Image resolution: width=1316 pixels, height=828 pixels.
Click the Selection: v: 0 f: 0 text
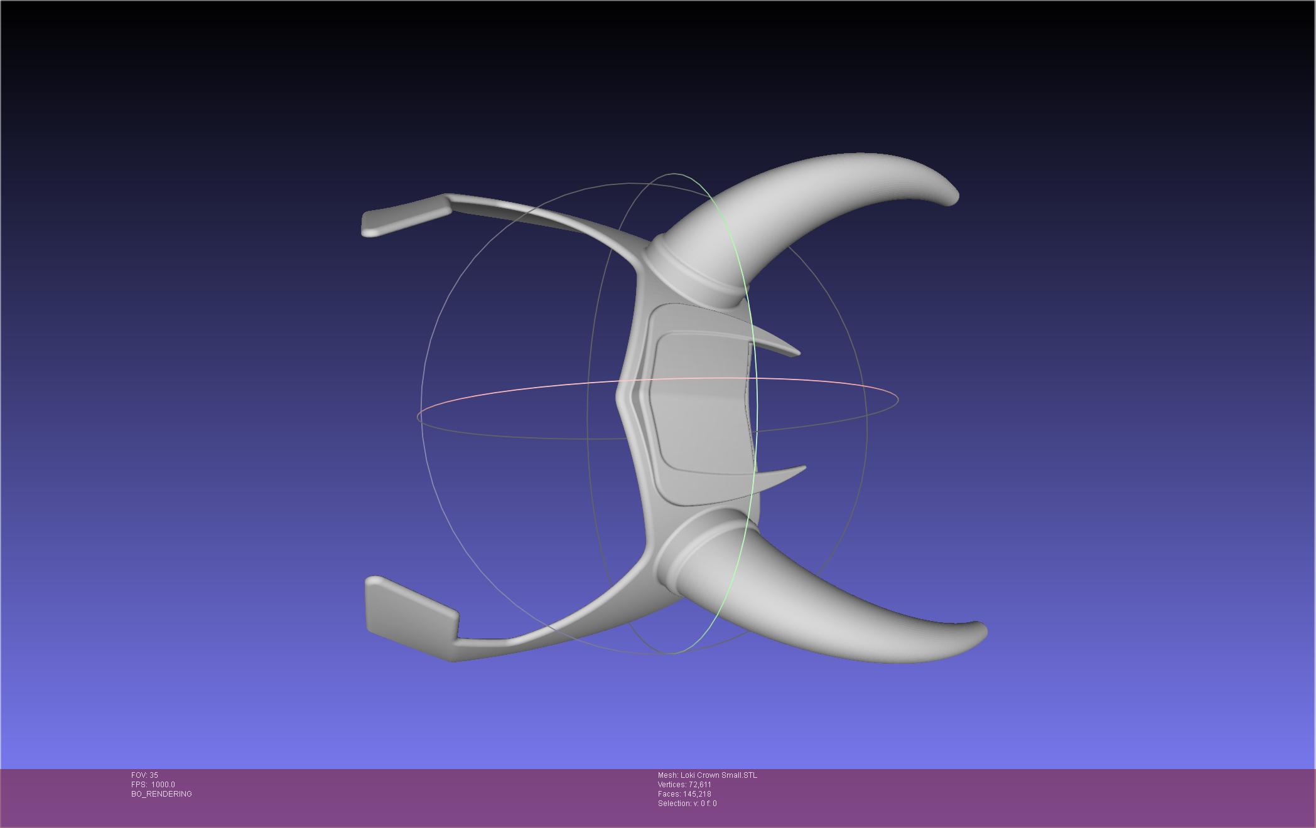pyautogui.click(x=688, y=804)
